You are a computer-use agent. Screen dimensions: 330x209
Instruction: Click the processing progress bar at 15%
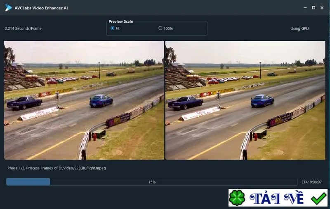[152, 182]
